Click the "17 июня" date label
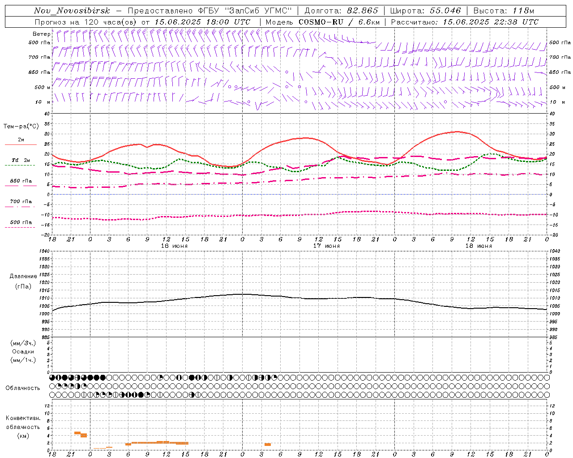 (326, 246)
